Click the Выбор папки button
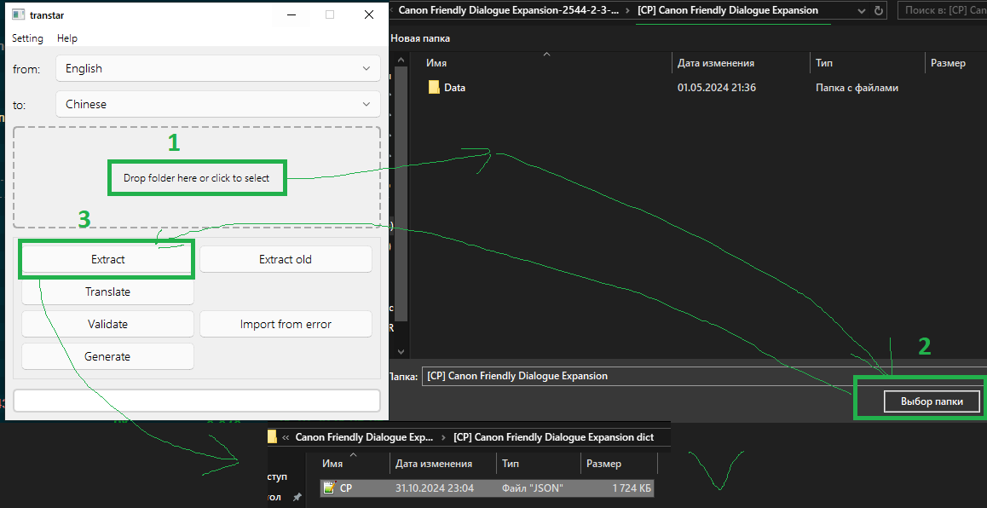Image resolution: width=987 pixels, height=508 pixels. (x=920, y=401)
